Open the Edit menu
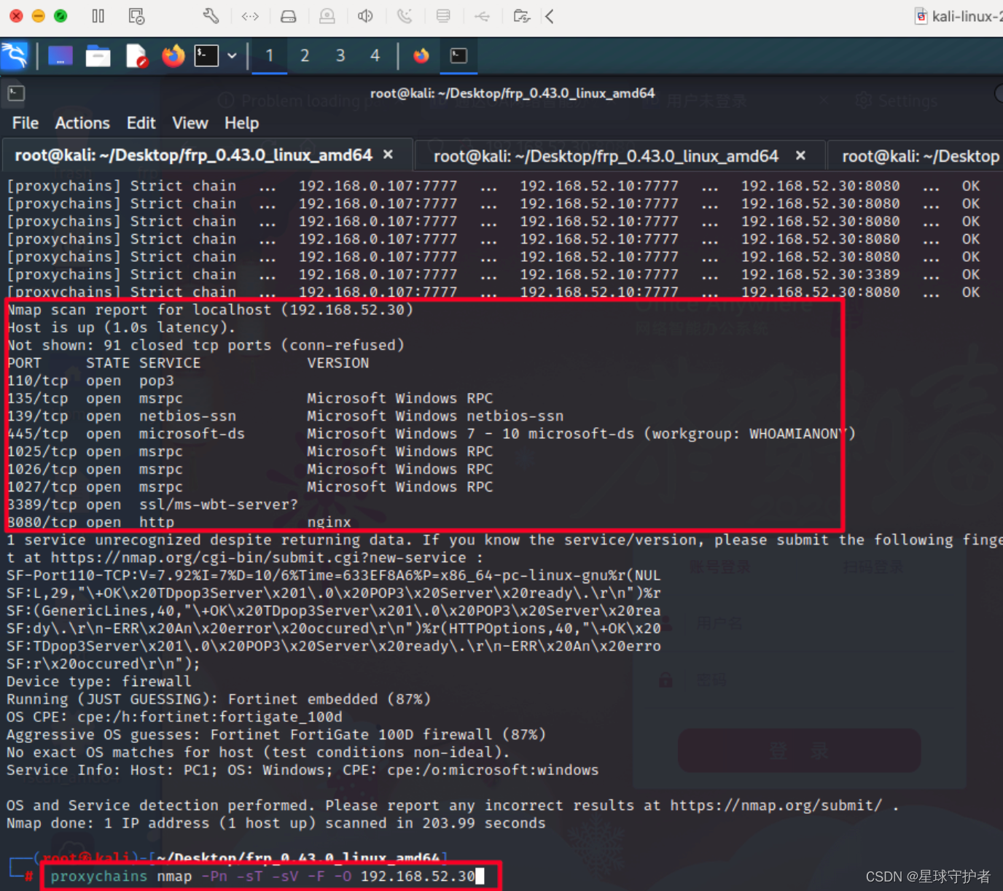The height and width of the screenshot is (891, 1003). (x=141, y=123)
